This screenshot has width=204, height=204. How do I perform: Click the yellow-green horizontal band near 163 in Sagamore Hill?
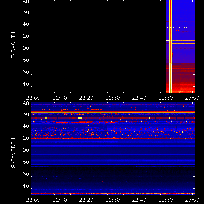tap(113, 112)
